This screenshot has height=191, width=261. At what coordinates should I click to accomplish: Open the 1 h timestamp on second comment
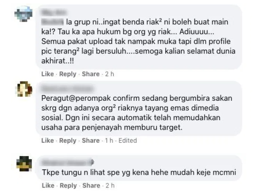tap(109, 141)
